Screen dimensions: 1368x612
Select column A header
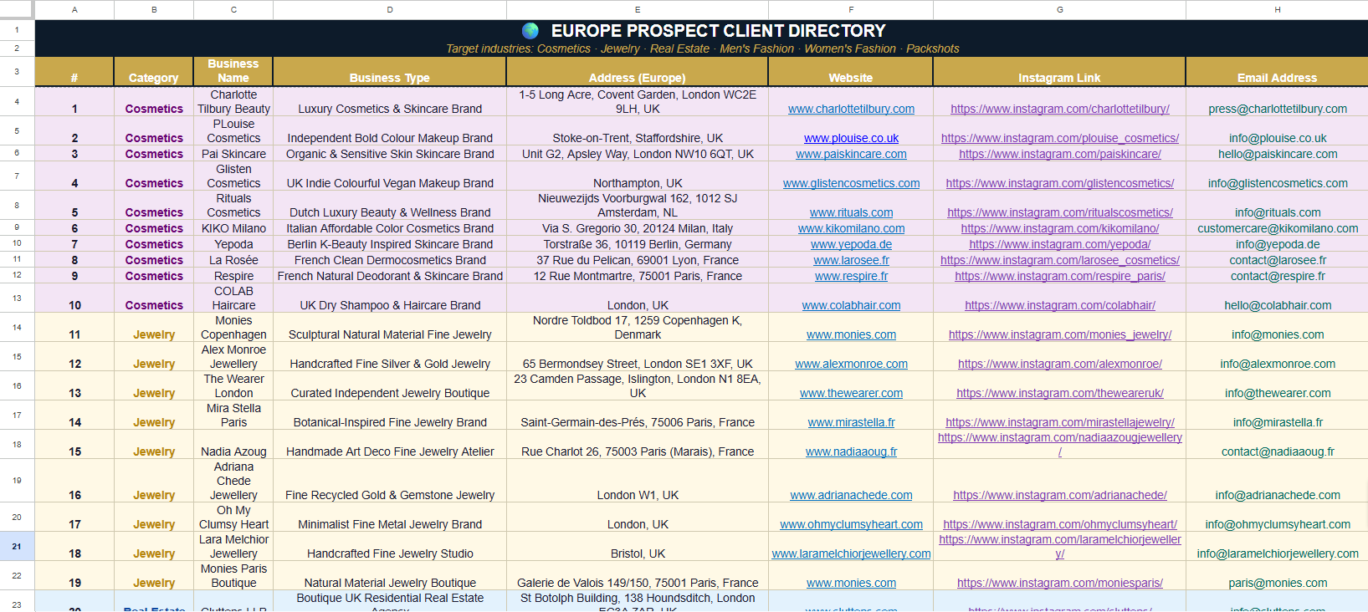tap(74, 9)
